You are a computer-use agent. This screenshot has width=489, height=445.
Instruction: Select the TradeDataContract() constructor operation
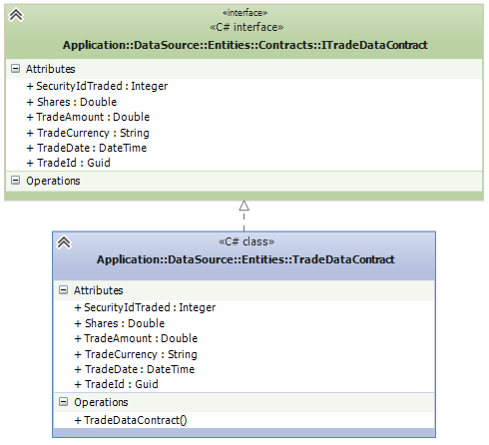[x=131, y=420]
